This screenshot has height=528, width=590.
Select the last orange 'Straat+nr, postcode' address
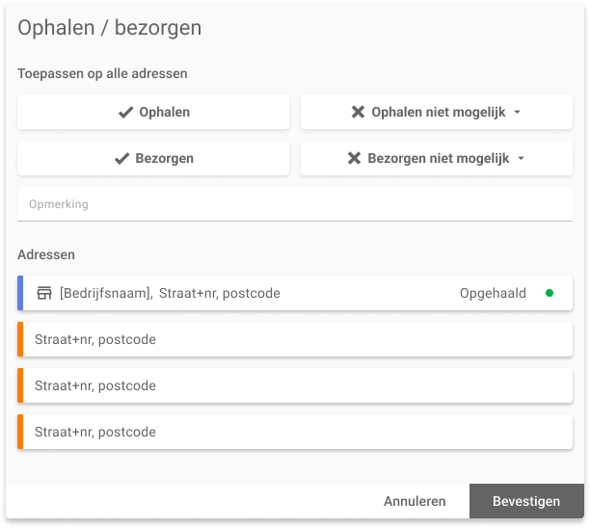tap(295, 432)
